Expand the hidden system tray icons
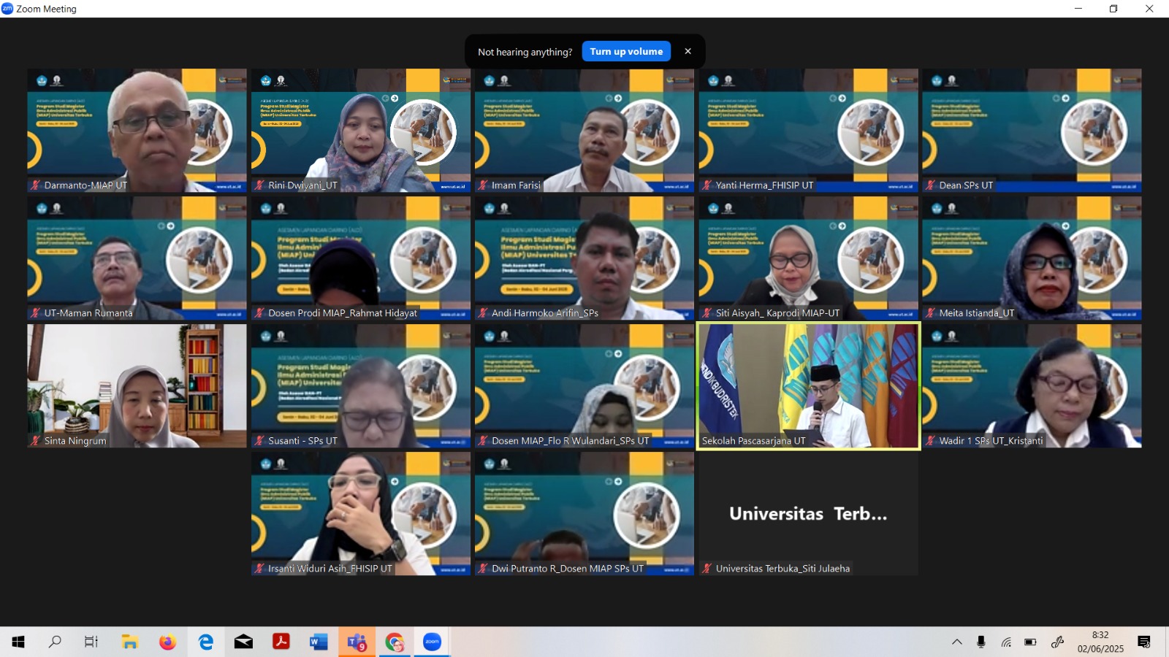This screenshot has width=1169, height=657. [956, 642]
